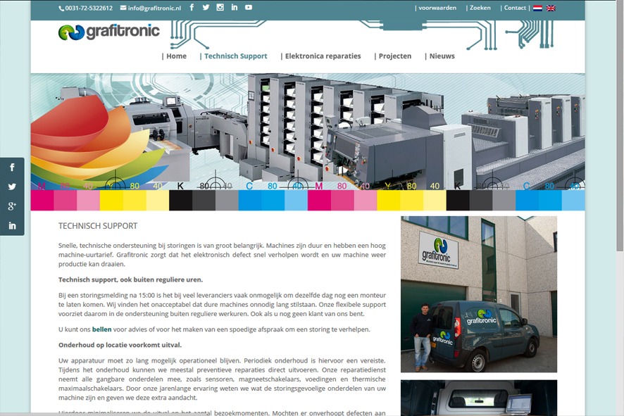624x416 pixels.
Task: Open Instagram icon in top header bar
Action: click(220, 7)
